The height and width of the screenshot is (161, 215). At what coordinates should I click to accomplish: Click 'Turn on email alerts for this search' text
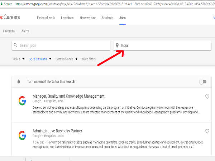[51, 82]
